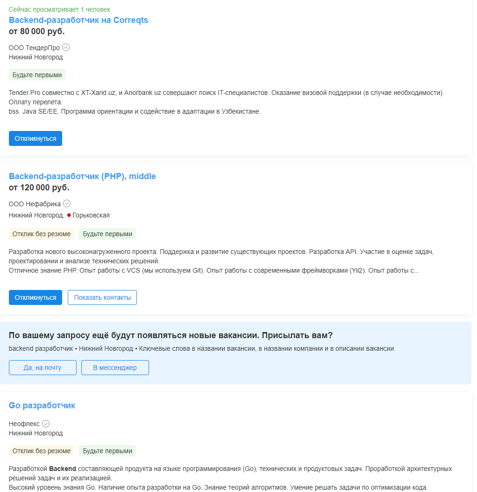Screen dimensions: 477x492
Task: Click Будьте первыми tag under Неофлекс
Action: (107, 451)
